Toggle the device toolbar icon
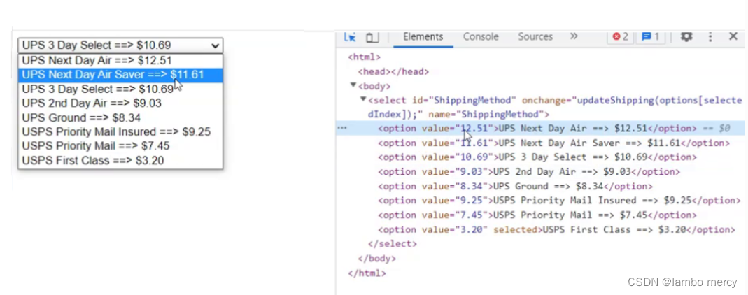 tap(372, 36)
